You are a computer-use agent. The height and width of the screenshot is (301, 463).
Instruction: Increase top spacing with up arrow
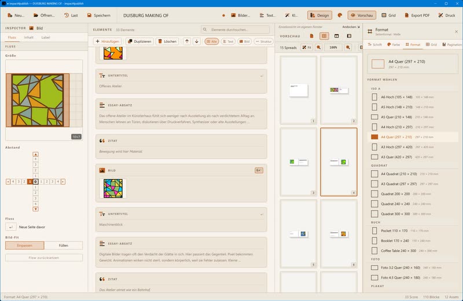(35, 154)
